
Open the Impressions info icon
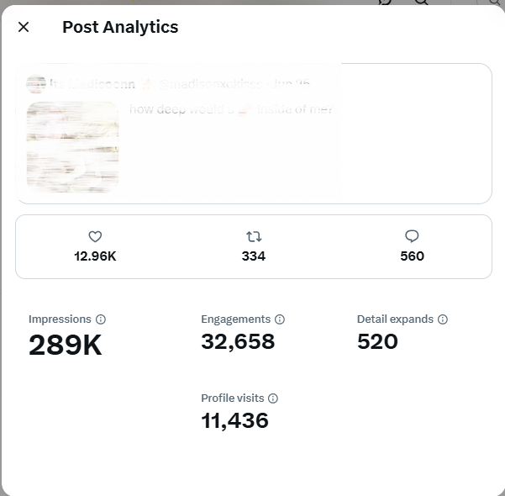pyautogui.click(x=101, y=319)
